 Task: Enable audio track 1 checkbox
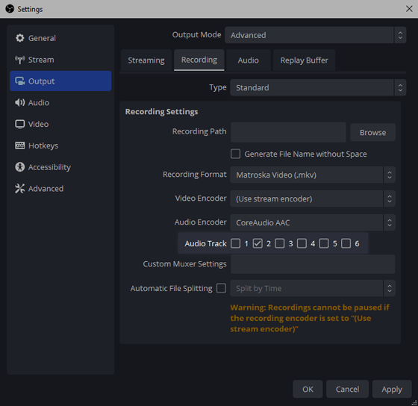[235, 243]
